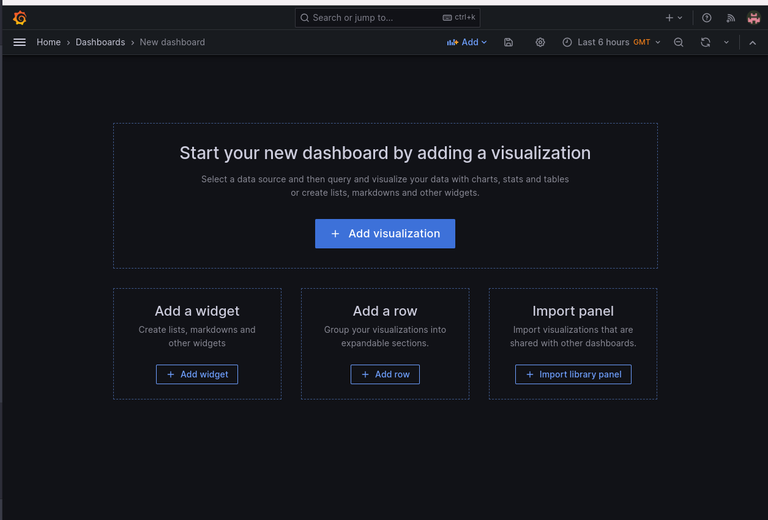768x520 pixels.
Task: Open the hamburger navigation menu
Action: pyautogui.click(x=20, y=42)
